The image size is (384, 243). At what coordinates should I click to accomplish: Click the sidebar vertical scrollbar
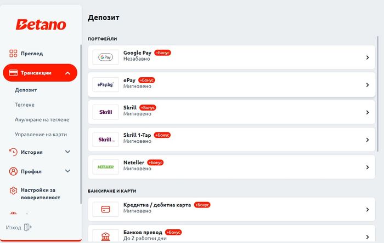point(81,125)
